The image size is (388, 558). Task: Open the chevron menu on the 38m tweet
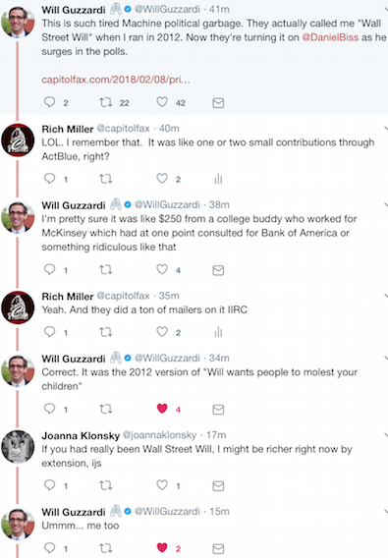[x=385, y=204]
